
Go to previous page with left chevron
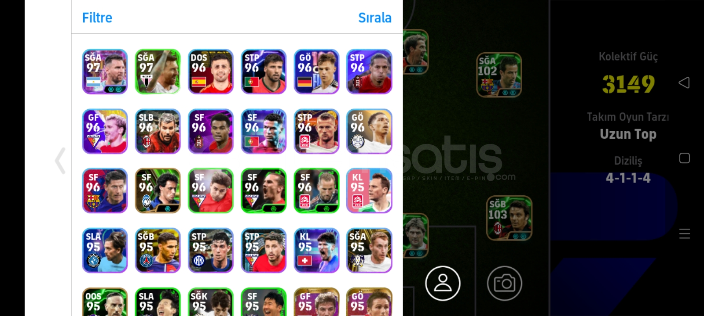pos(60,161)
